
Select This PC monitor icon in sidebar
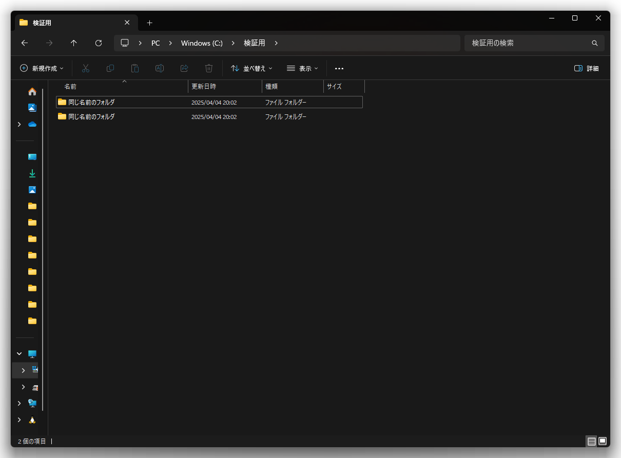[x=32, y=354]
